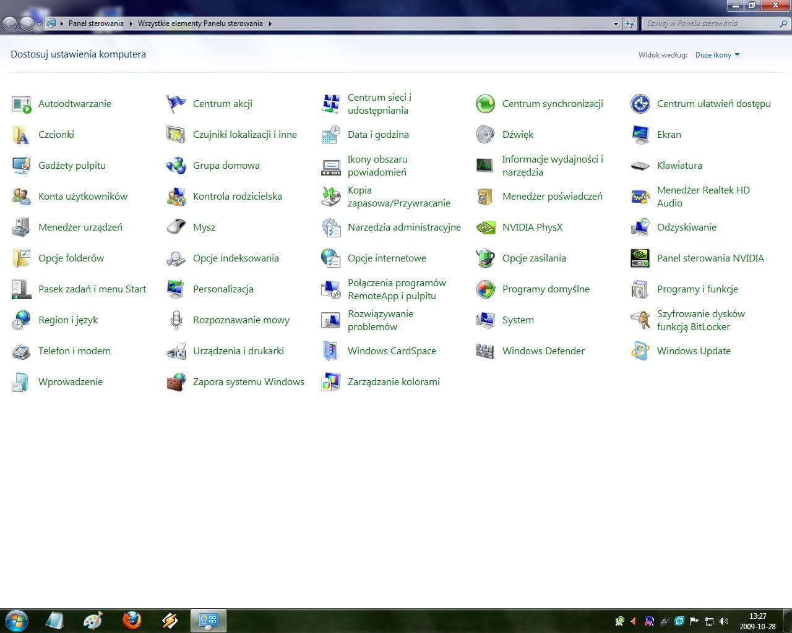792x633 pixels.
Task: Click the NVIDIA PhysX icon
Action: click(x=486, y=227)
